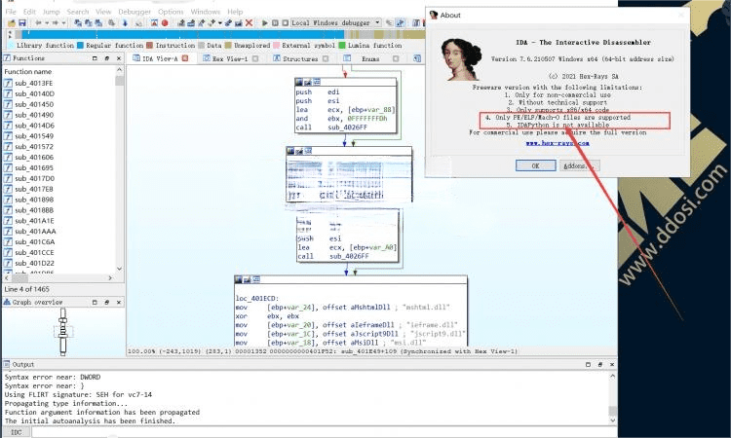Select sub_40140D in Functions list

(34, 93)
